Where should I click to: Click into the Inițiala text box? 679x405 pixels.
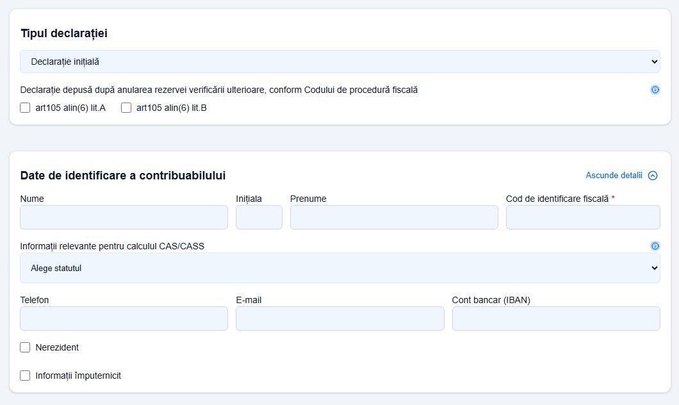pyautogui.click(x=259, y=217)
